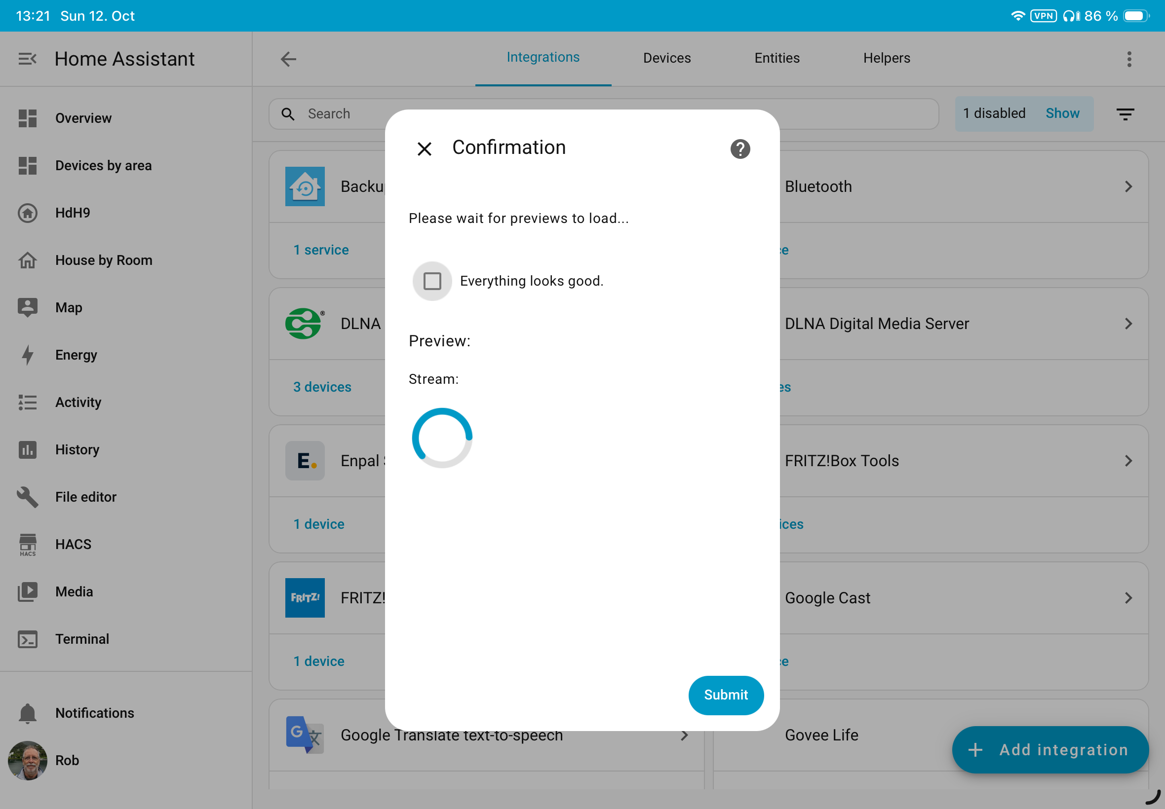1165x809 pixels.
Task: Open HACS from the sidebar
Action: click(73, 545)
